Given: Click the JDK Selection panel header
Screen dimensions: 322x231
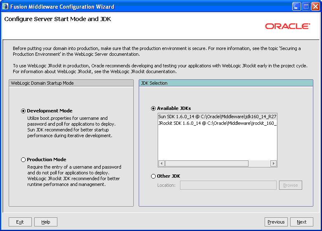Looking at the screenshot, I should click(226, 83).
